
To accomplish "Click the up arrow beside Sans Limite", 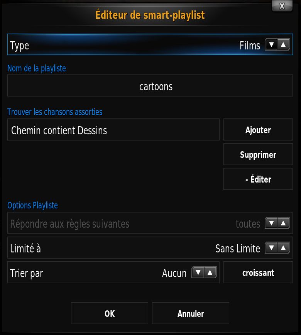I will [284, 248].
